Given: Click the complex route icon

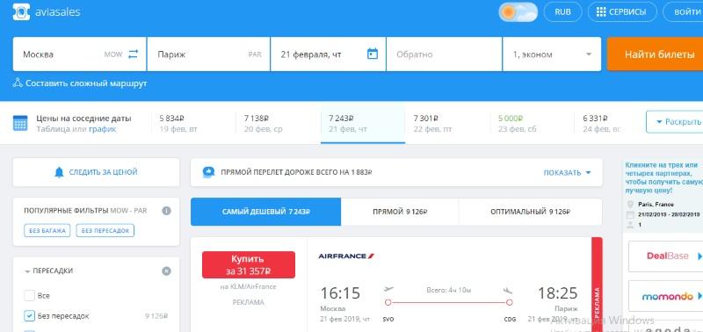Looking at the screenshot, I should click(18, 83).
